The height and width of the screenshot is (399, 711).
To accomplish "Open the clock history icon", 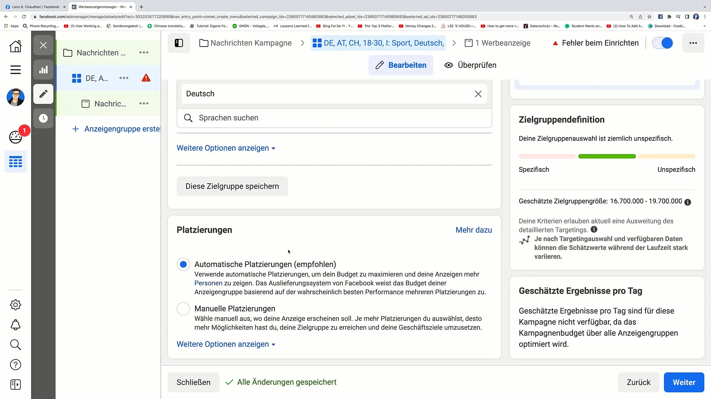I will tap(43, 118).
